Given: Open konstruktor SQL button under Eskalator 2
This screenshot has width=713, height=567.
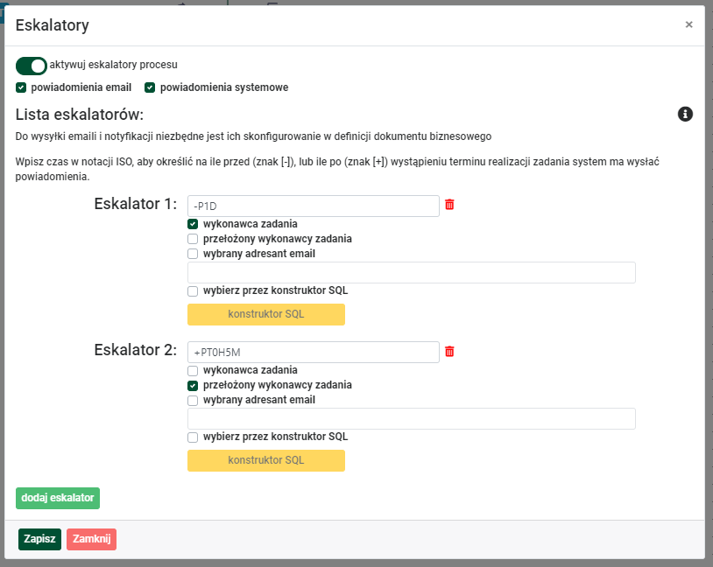Looking at the screenshot, I should click(x=266, y=460).
